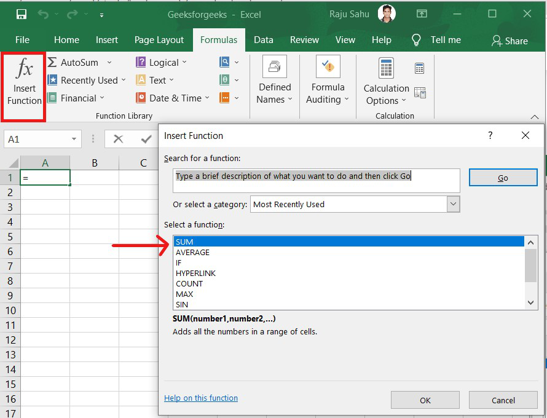Expand the Recently Used dropdown arrow
Screen dimensions: 547x418
point(124,80)
